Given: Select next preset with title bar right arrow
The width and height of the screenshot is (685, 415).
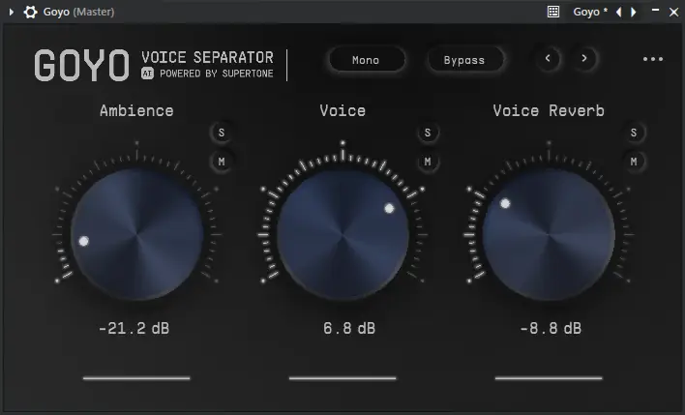Looking at the screenshot, I should [634, 13].
